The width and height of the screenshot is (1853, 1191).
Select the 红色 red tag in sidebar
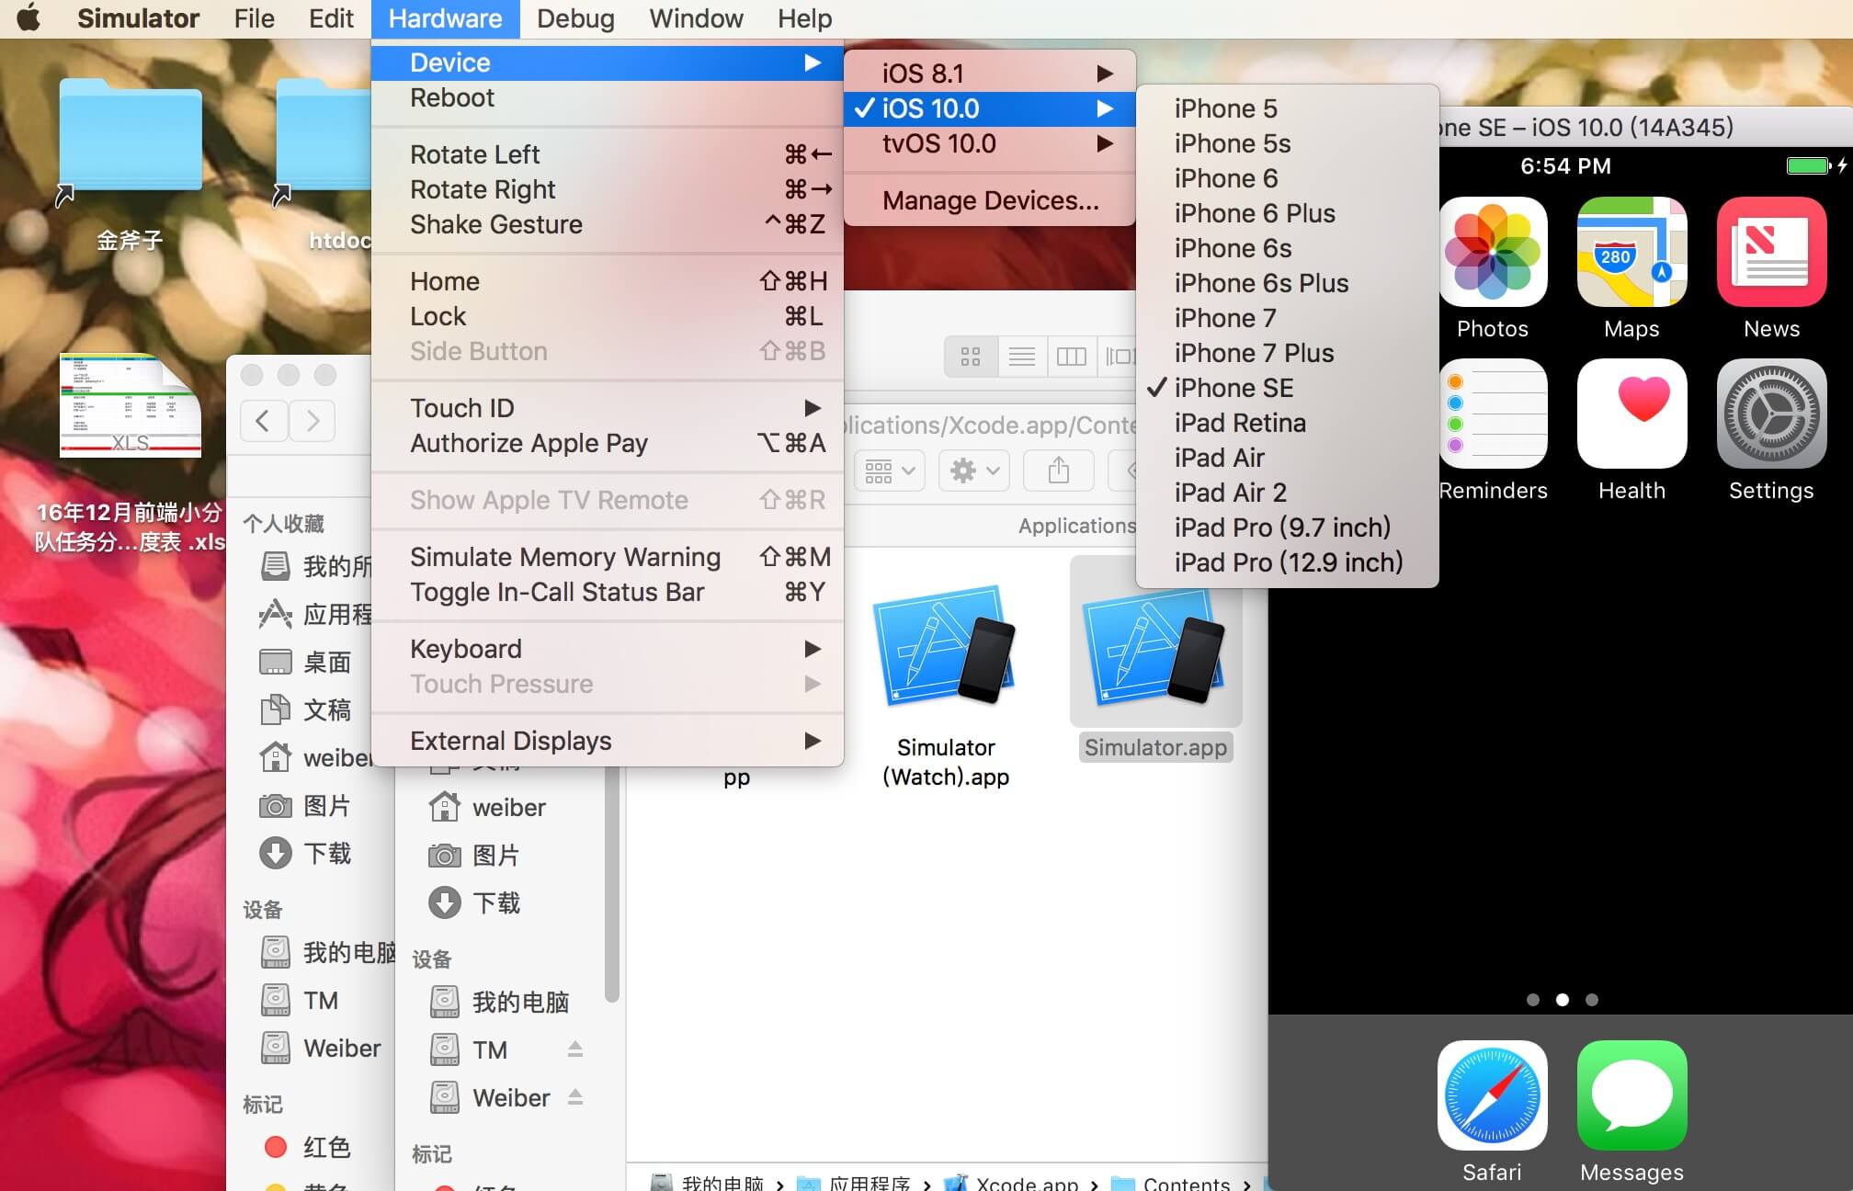click(x=307, y=1147)
